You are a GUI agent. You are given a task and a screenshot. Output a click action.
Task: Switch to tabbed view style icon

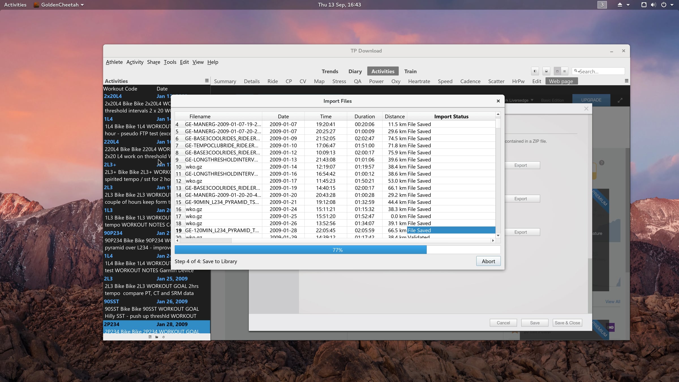(557, 71)
